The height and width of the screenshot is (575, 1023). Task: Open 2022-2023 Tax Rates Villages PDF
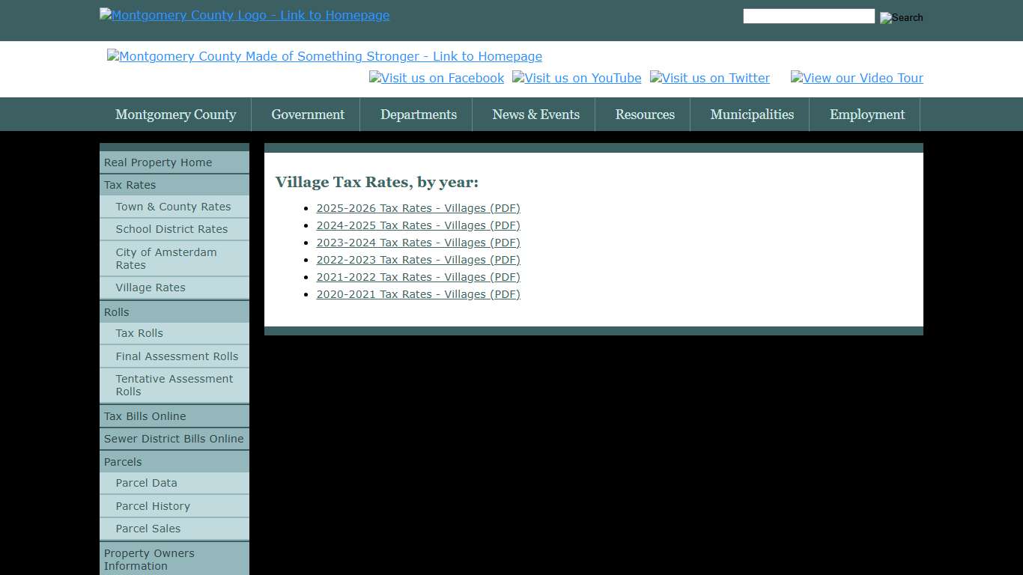tap(418, 260)
